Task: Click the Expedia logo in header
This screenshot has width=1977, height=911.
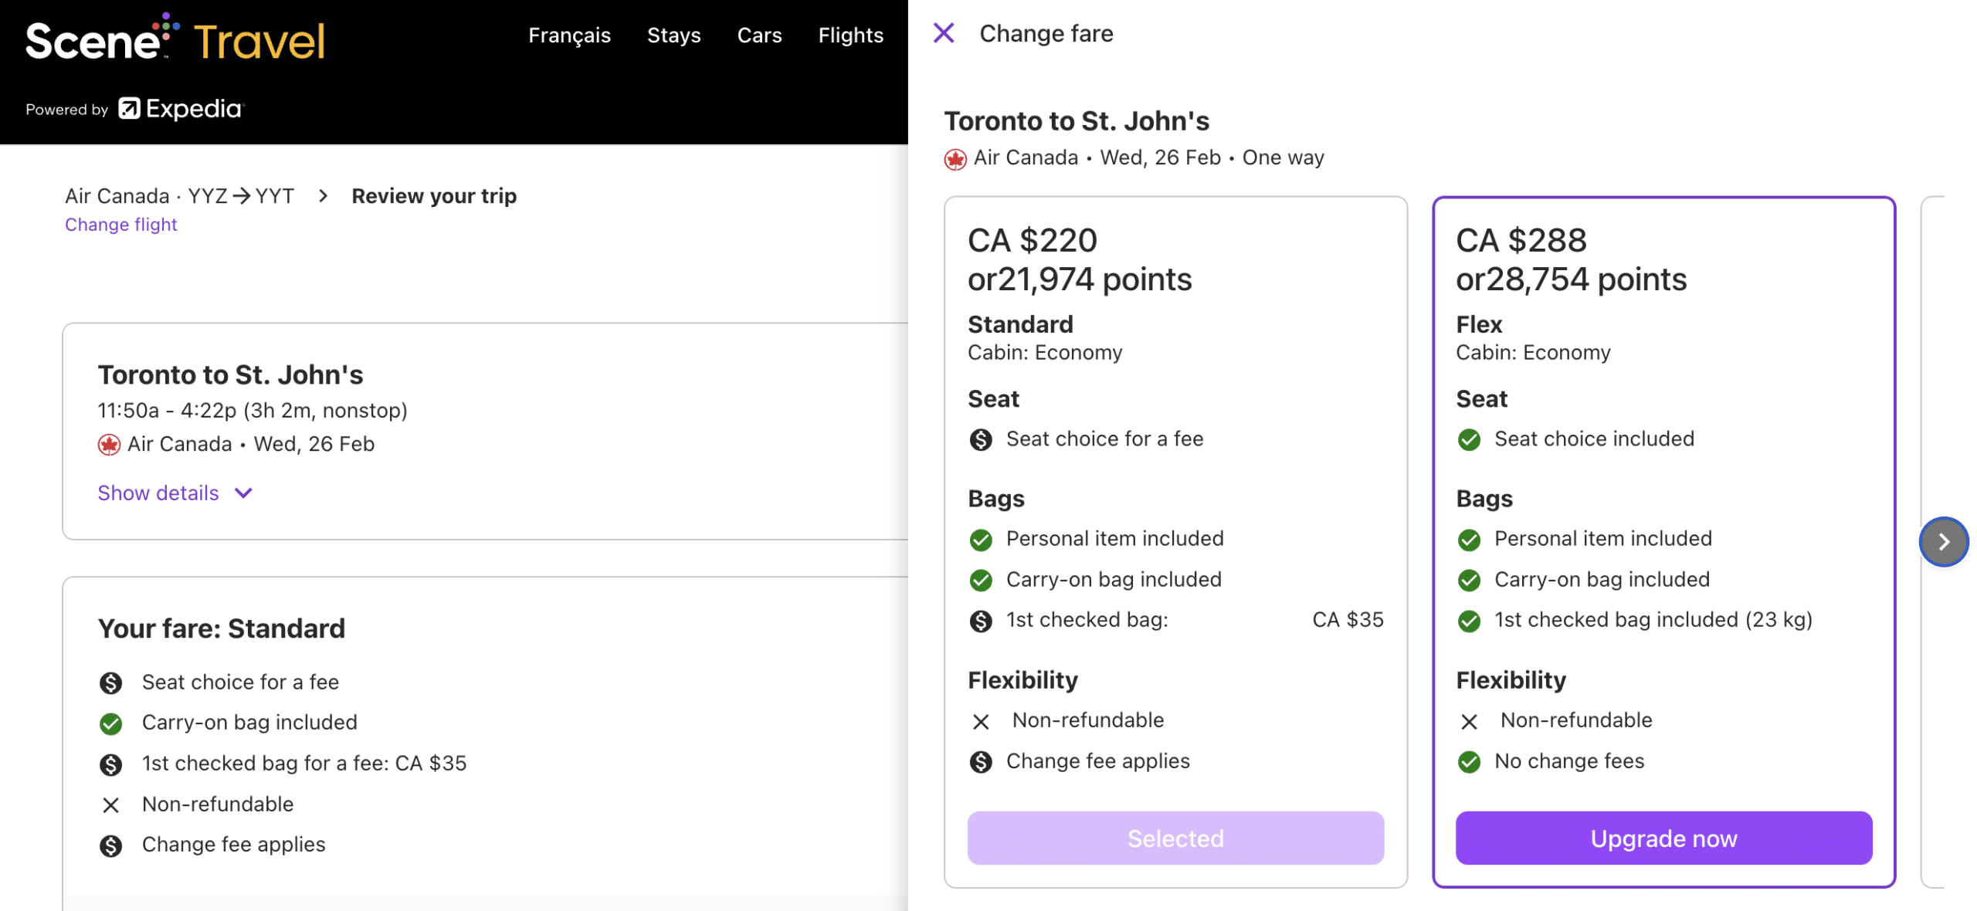Action: click(x=181, y=109)
